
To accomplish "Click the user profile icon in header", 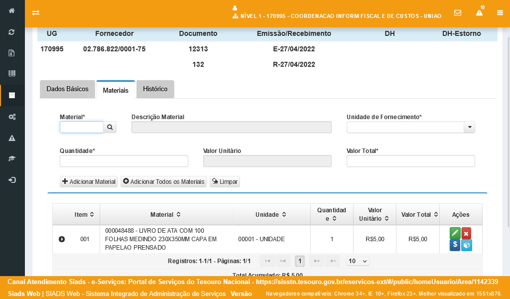I will coord(235,8).
